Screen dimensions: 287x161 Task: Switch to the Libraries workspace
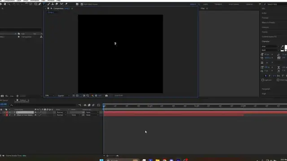click(249, 4)
